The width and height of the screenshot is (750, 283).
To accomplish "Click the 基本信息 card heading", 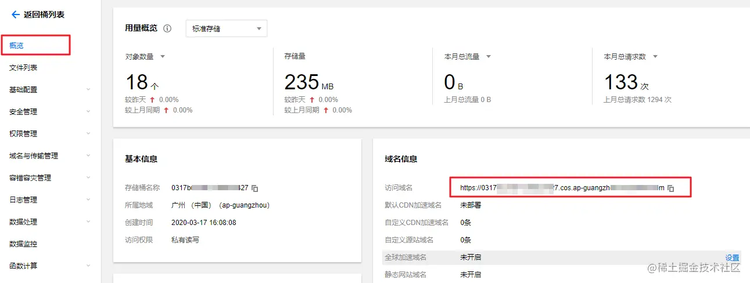I will [x=141, y=159].
